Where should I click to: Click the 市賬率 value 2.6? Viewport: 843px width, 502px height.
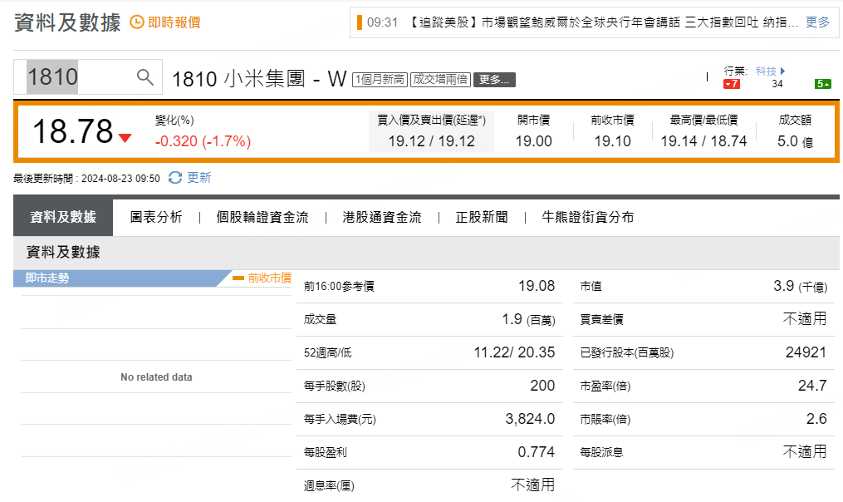click(x=816, y=419)
